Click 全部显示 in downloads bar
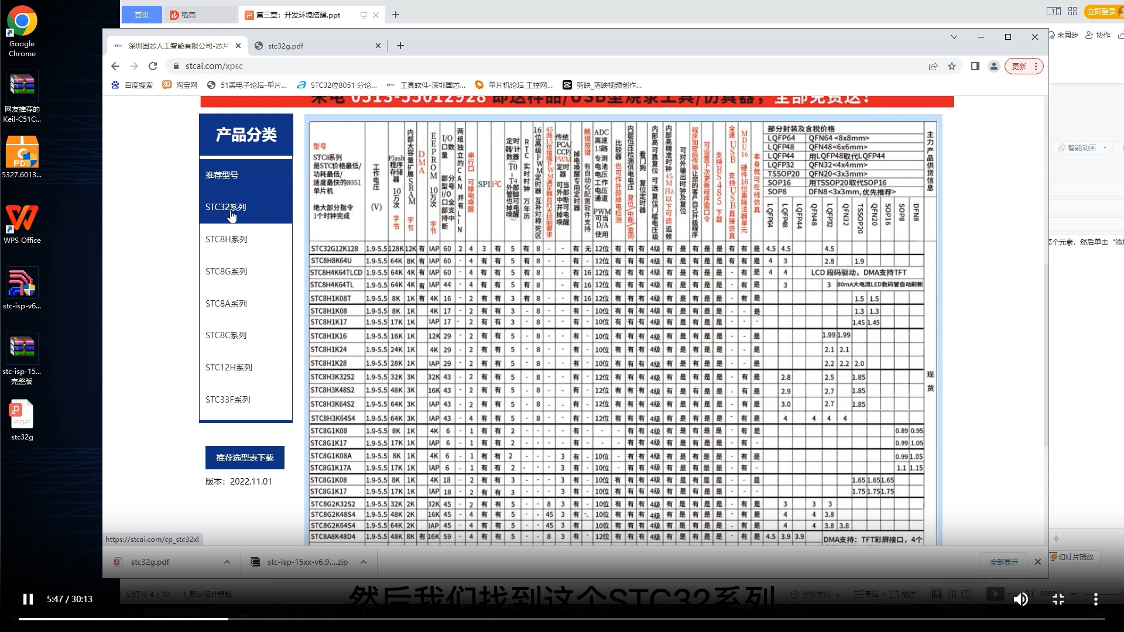 pos(1004,562)
